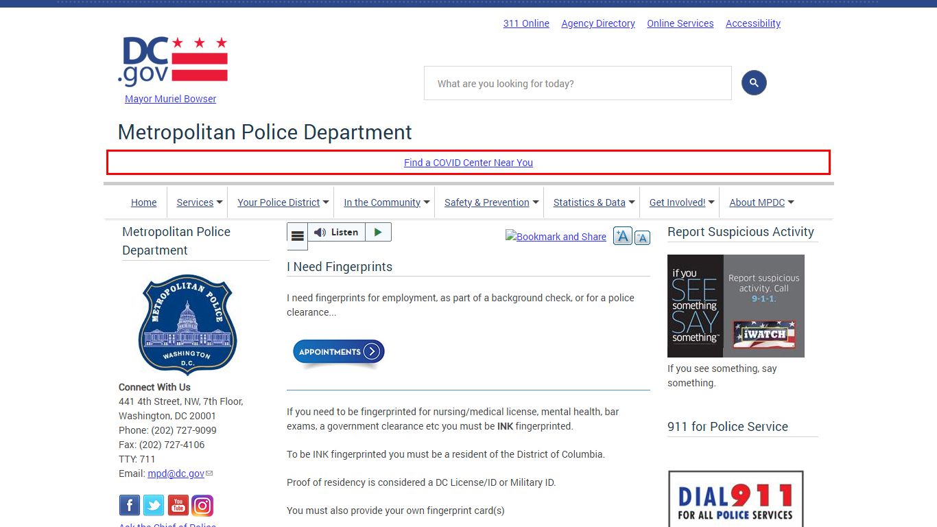
Task: Click the mpd@dc.gov email link
Action: coord(176,473)
